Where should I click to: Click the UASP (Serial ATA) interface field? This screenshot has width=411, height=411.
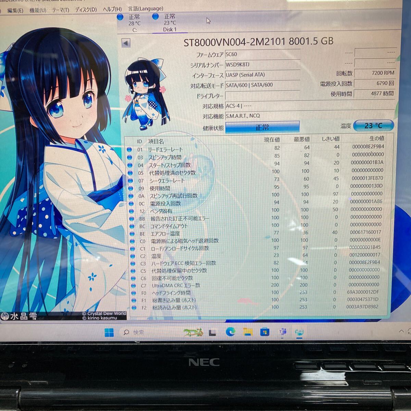point(262,75)
